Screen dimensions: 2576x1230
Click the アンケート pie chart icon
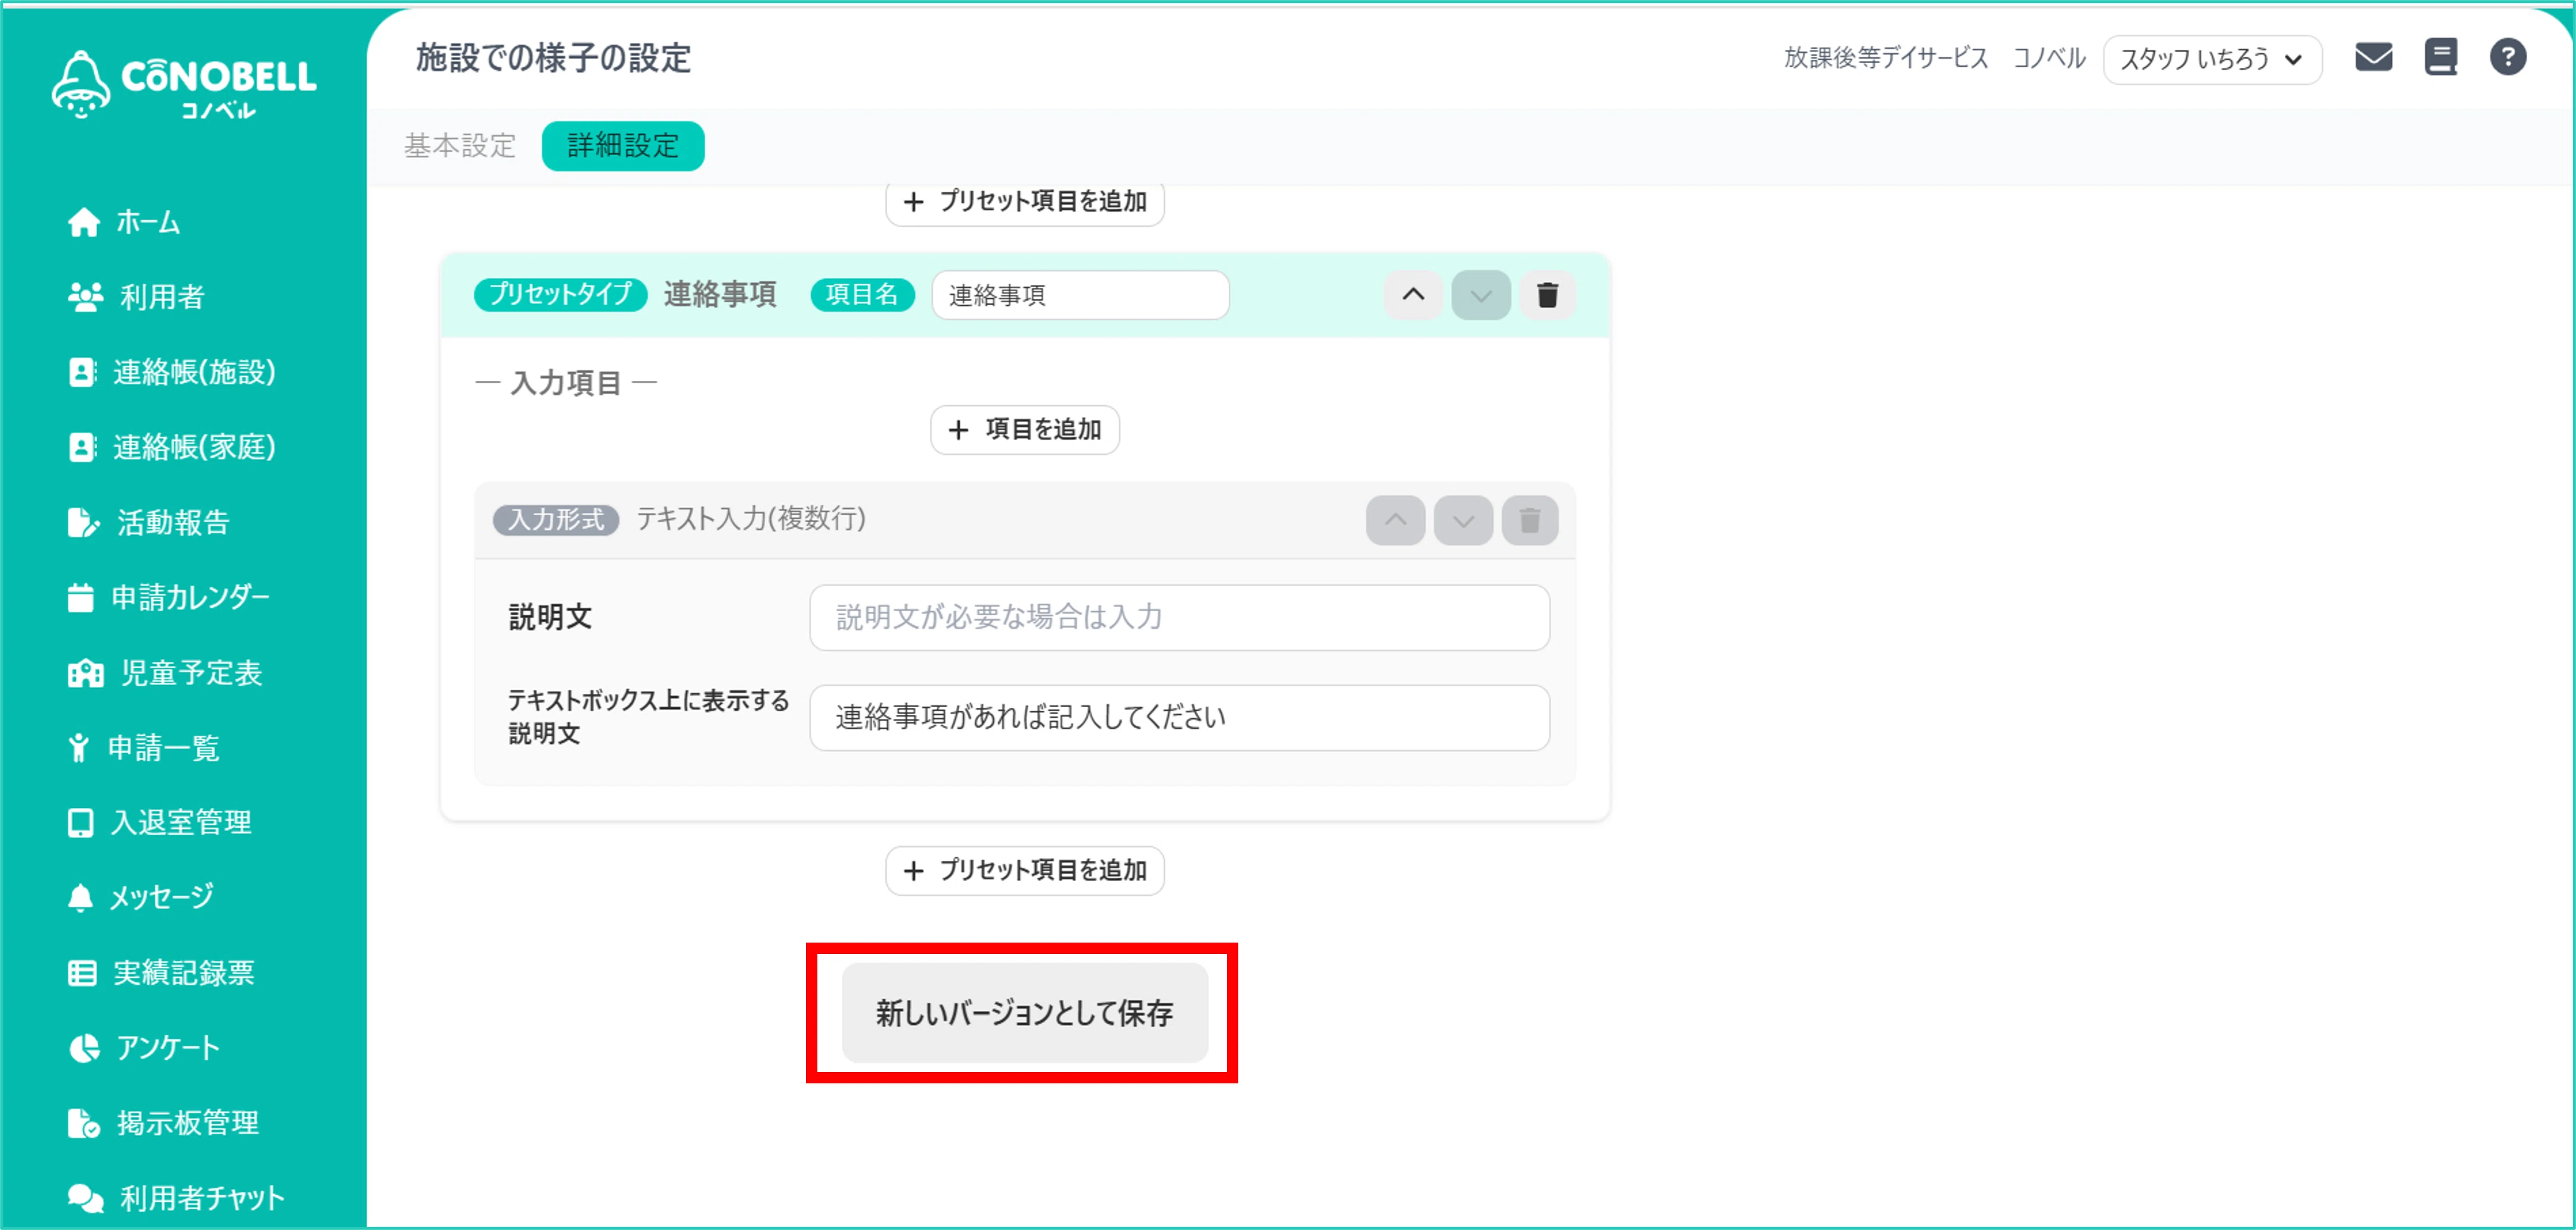pos(84,1047)
